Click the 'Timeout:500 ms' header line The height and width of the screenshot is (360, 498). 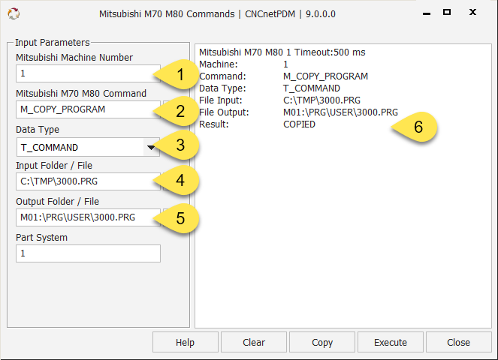pos(282,52)
